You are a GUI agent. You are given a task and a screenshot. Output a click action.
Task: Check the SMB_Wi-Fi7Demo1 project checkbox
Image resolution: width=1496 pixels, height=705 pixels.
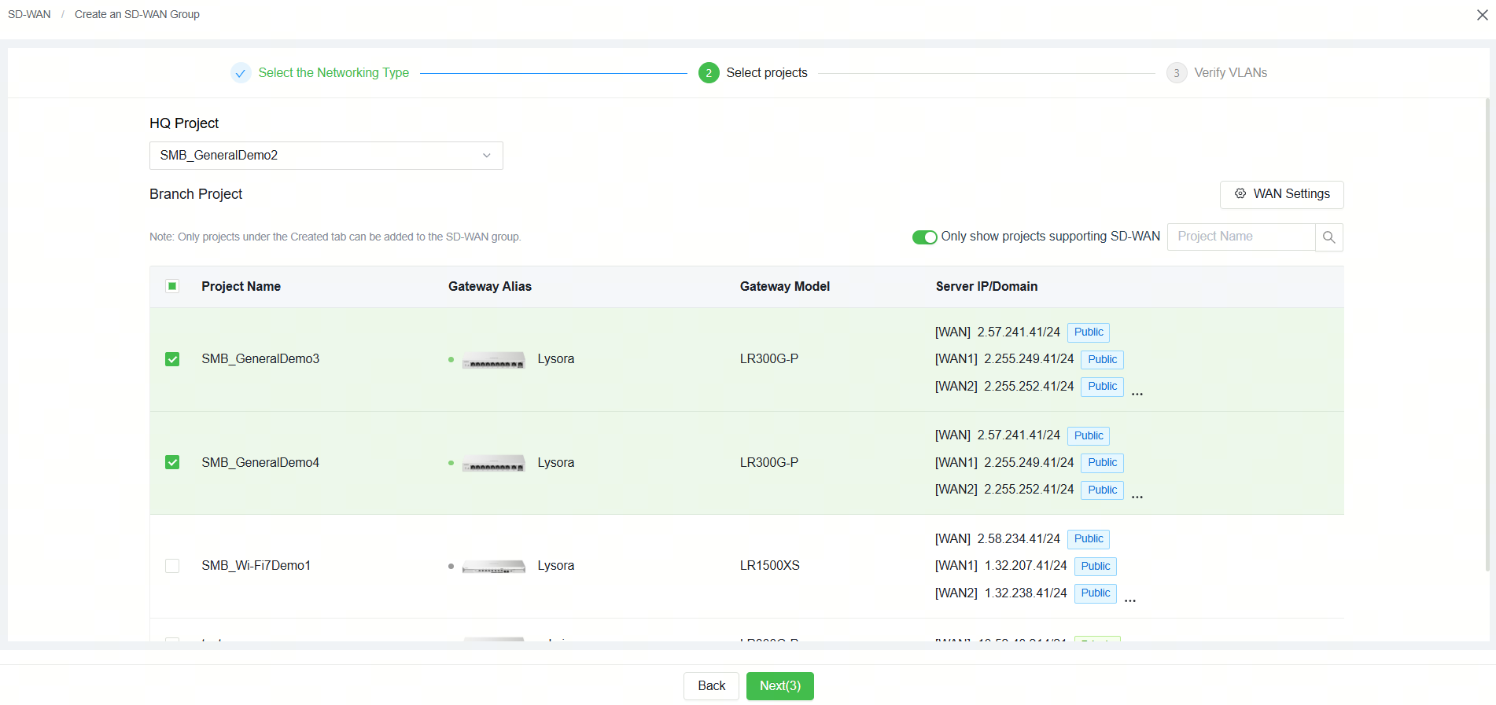point(172,566)
